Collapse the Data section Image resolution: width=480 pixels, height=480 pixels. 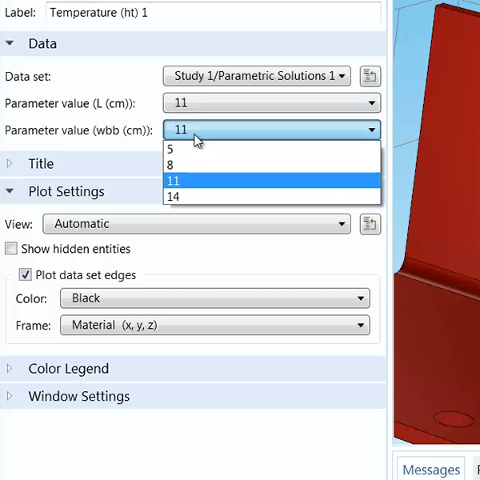(10, 44)
